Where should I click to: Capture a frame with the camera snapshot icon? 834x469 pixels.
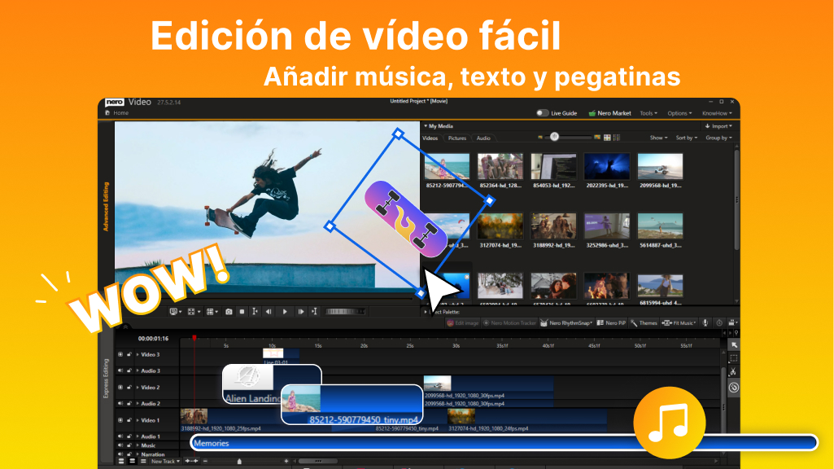229,310
